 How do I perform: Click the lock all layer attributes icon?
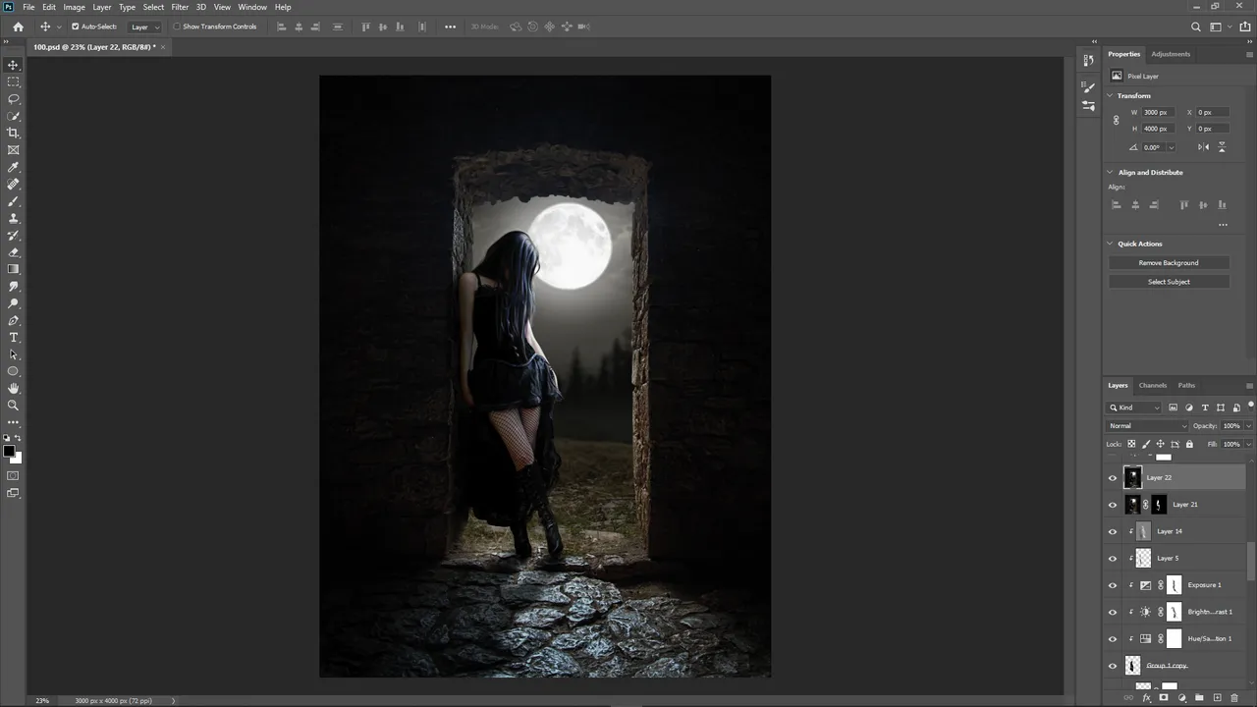pyautogui.click(x=1189, y=444)
